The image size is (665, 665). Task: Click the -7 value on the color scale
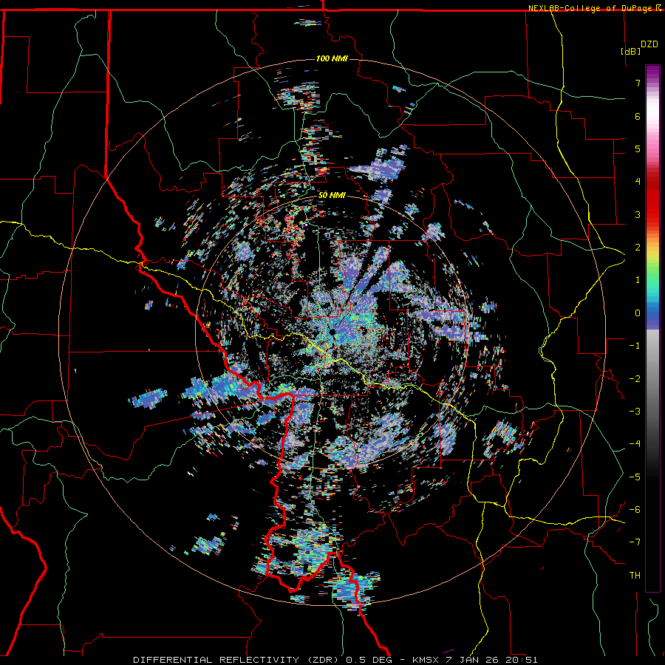[635, 542]
